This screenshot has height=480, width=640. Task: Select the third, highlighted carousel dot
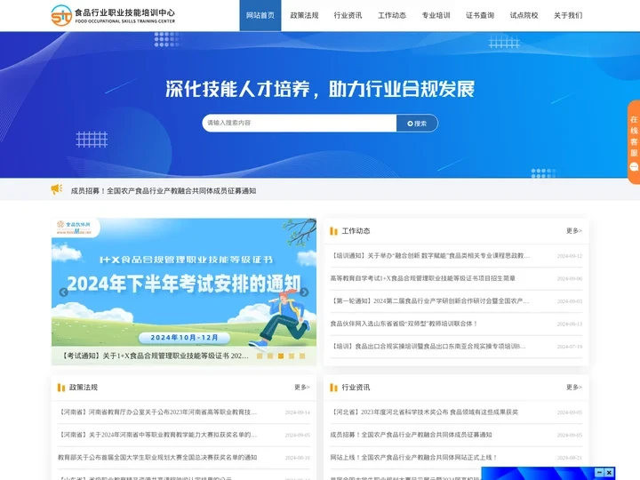click(281, 356)
